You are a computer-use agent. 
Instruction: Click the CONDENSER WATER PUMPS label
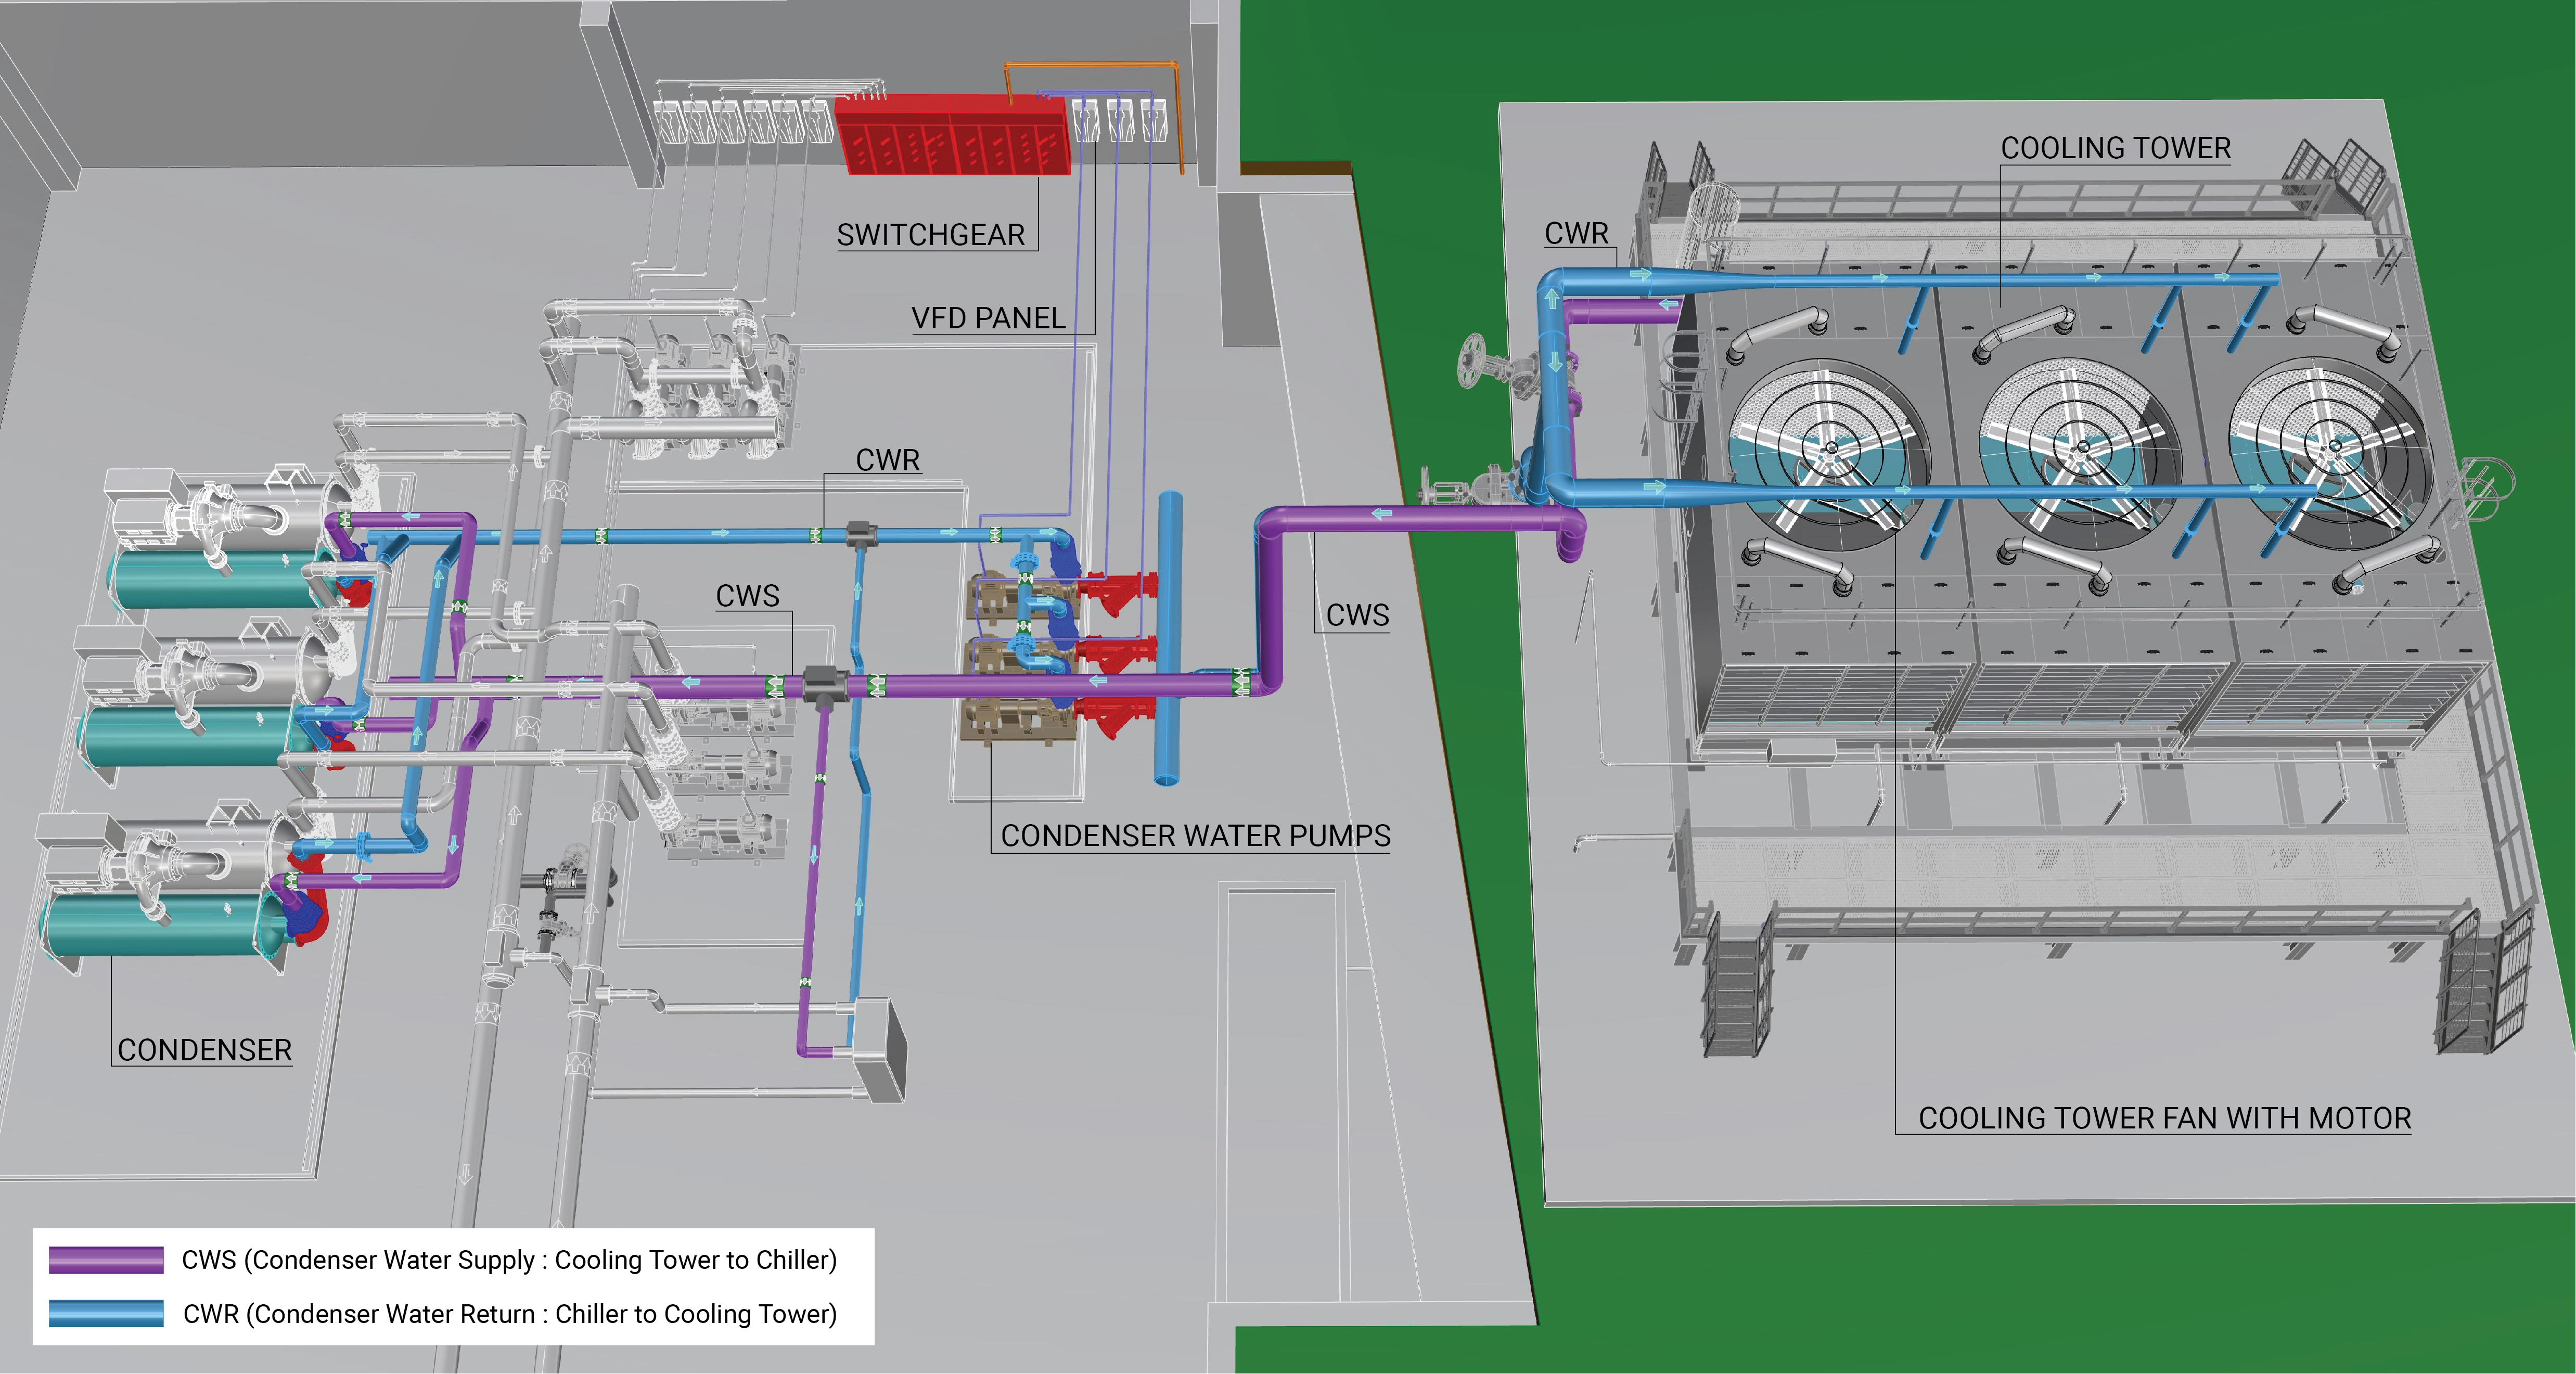[x=1195, y=836]
